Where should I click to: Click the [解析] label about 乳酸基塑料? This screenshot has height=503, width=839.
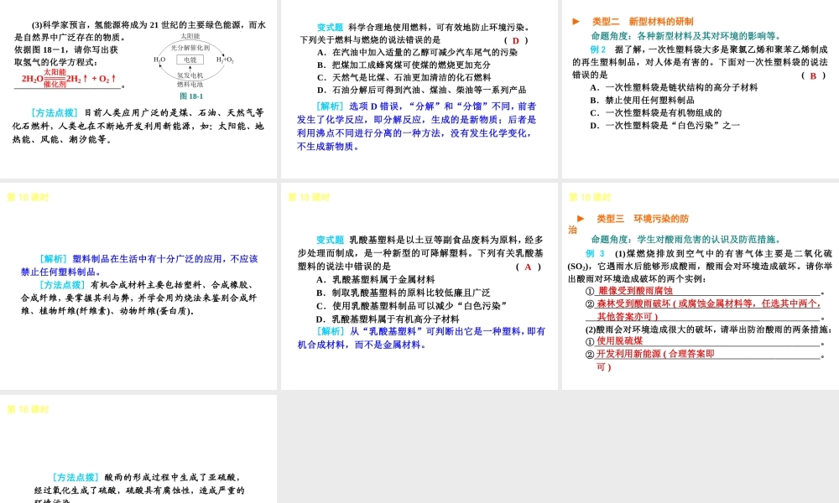click(330, 331)
